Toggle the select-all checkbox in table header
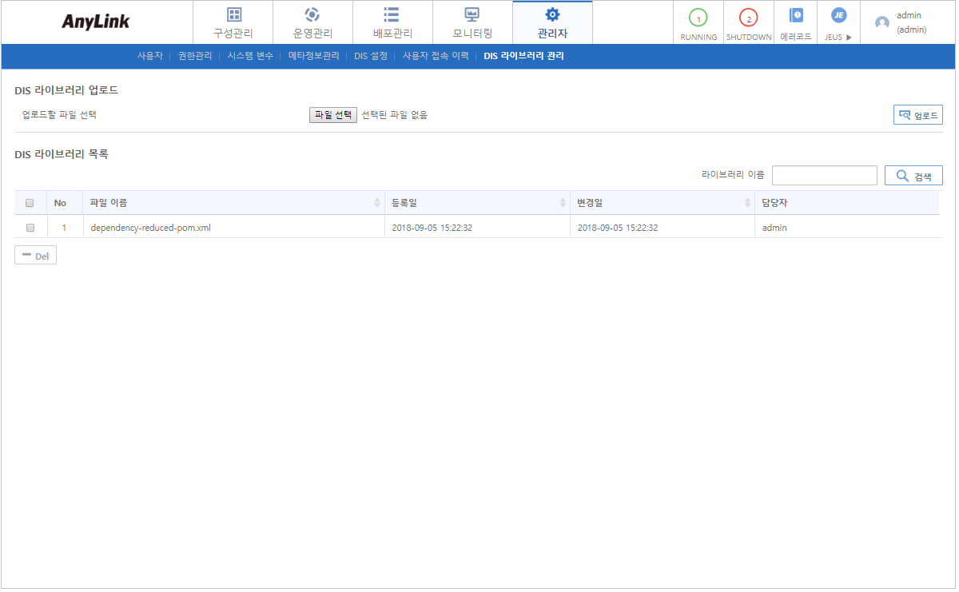Viewport: 959px width, 592px height. 30,203
